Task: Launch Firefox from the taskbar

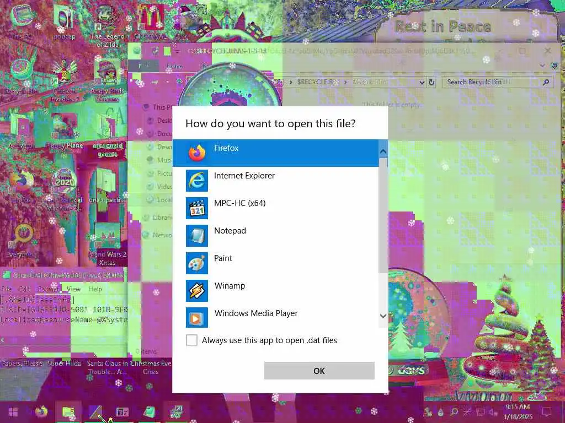Action: coord(41,412)
